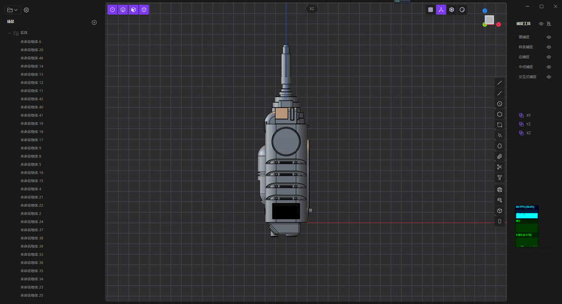Screen dimensions: 562x304
Task: Click the spiral signal-shaped tool
Action: tap(500, 135)
